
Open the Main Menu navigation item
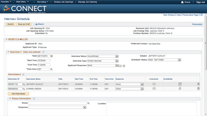(x=22, y=2)
